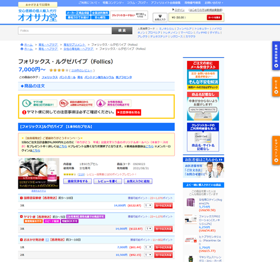Open the 特集コンテンツ top menu

[113, 3]
